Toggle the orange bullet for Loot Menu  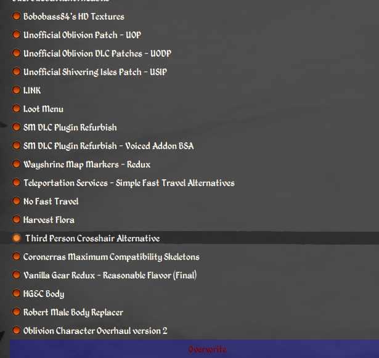pyautogui.click(x=17, y=108)
